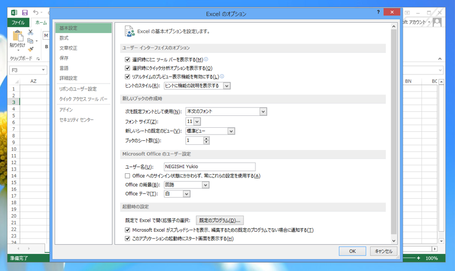
Task: Open the Name Box dropdown showing F3
Action: pos(43,70)
